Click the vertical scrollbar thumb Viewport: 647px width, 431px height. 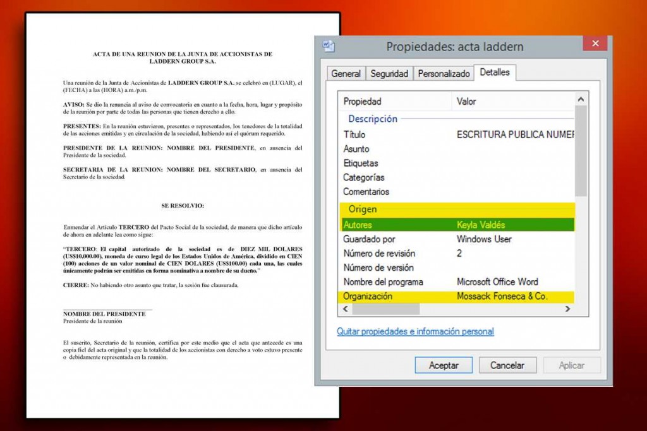[x=581, y=151]
